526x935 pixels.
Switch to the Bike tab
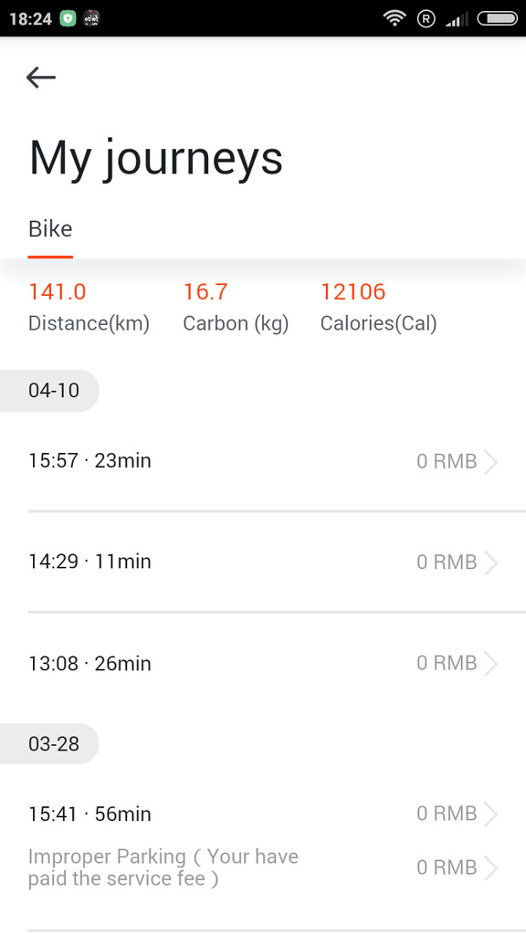[x=50, y=228]
